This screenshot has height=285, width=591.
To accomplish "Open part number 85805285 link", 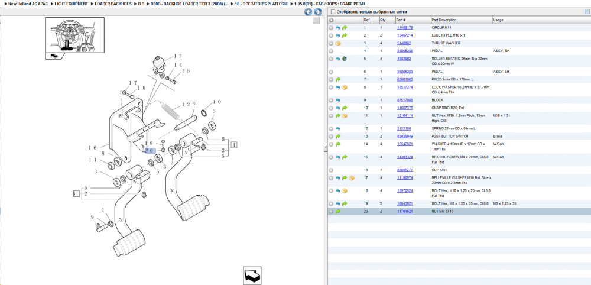I will point(405,51).
